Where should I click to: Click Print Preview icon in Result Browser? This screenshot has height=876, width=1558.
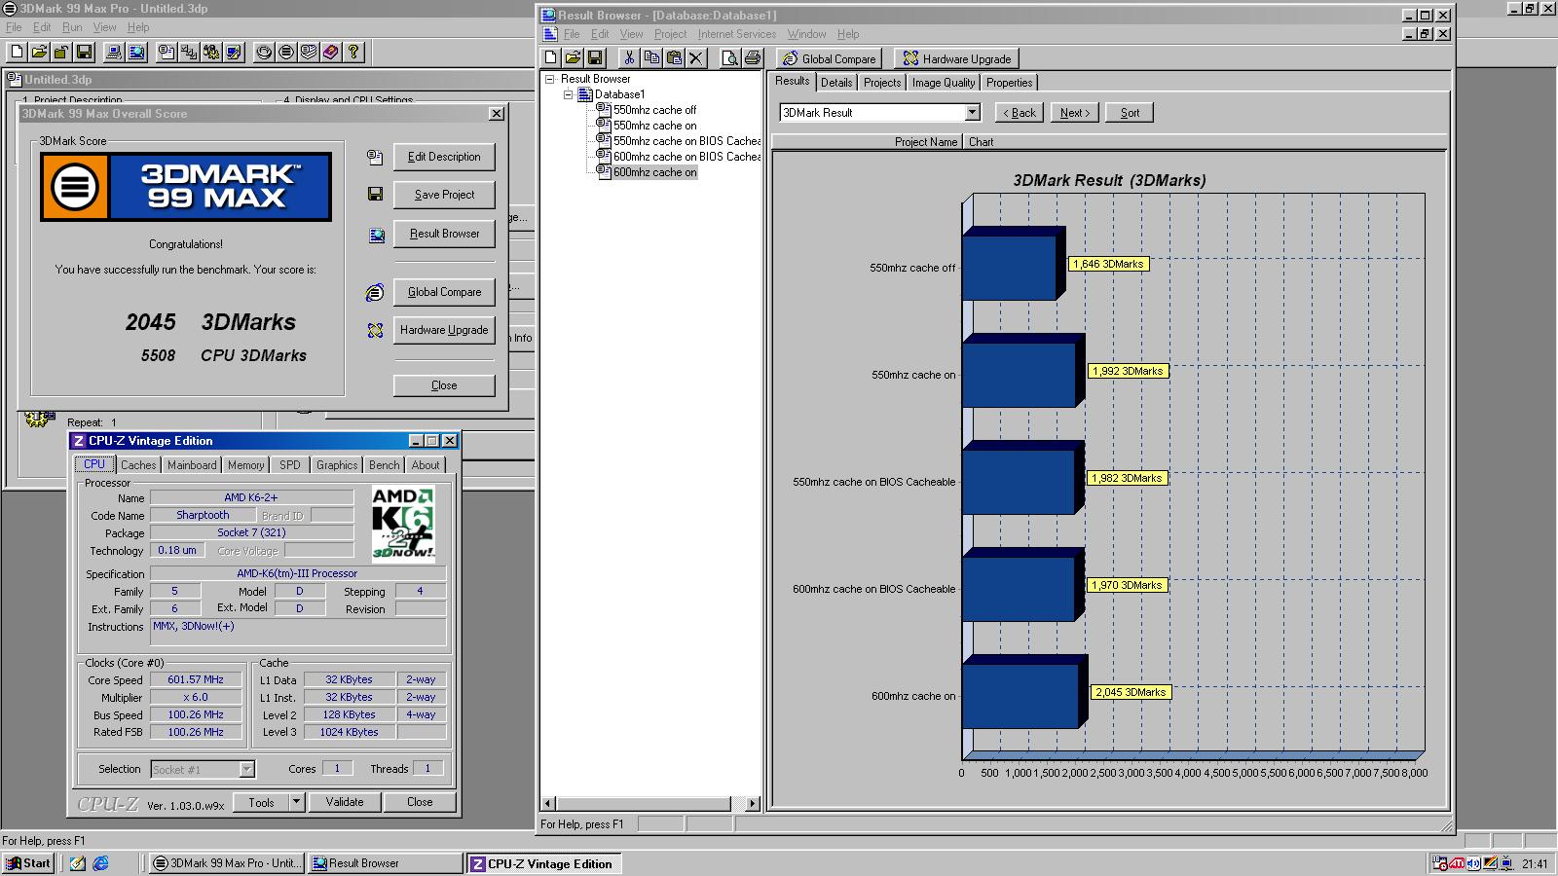729,57
